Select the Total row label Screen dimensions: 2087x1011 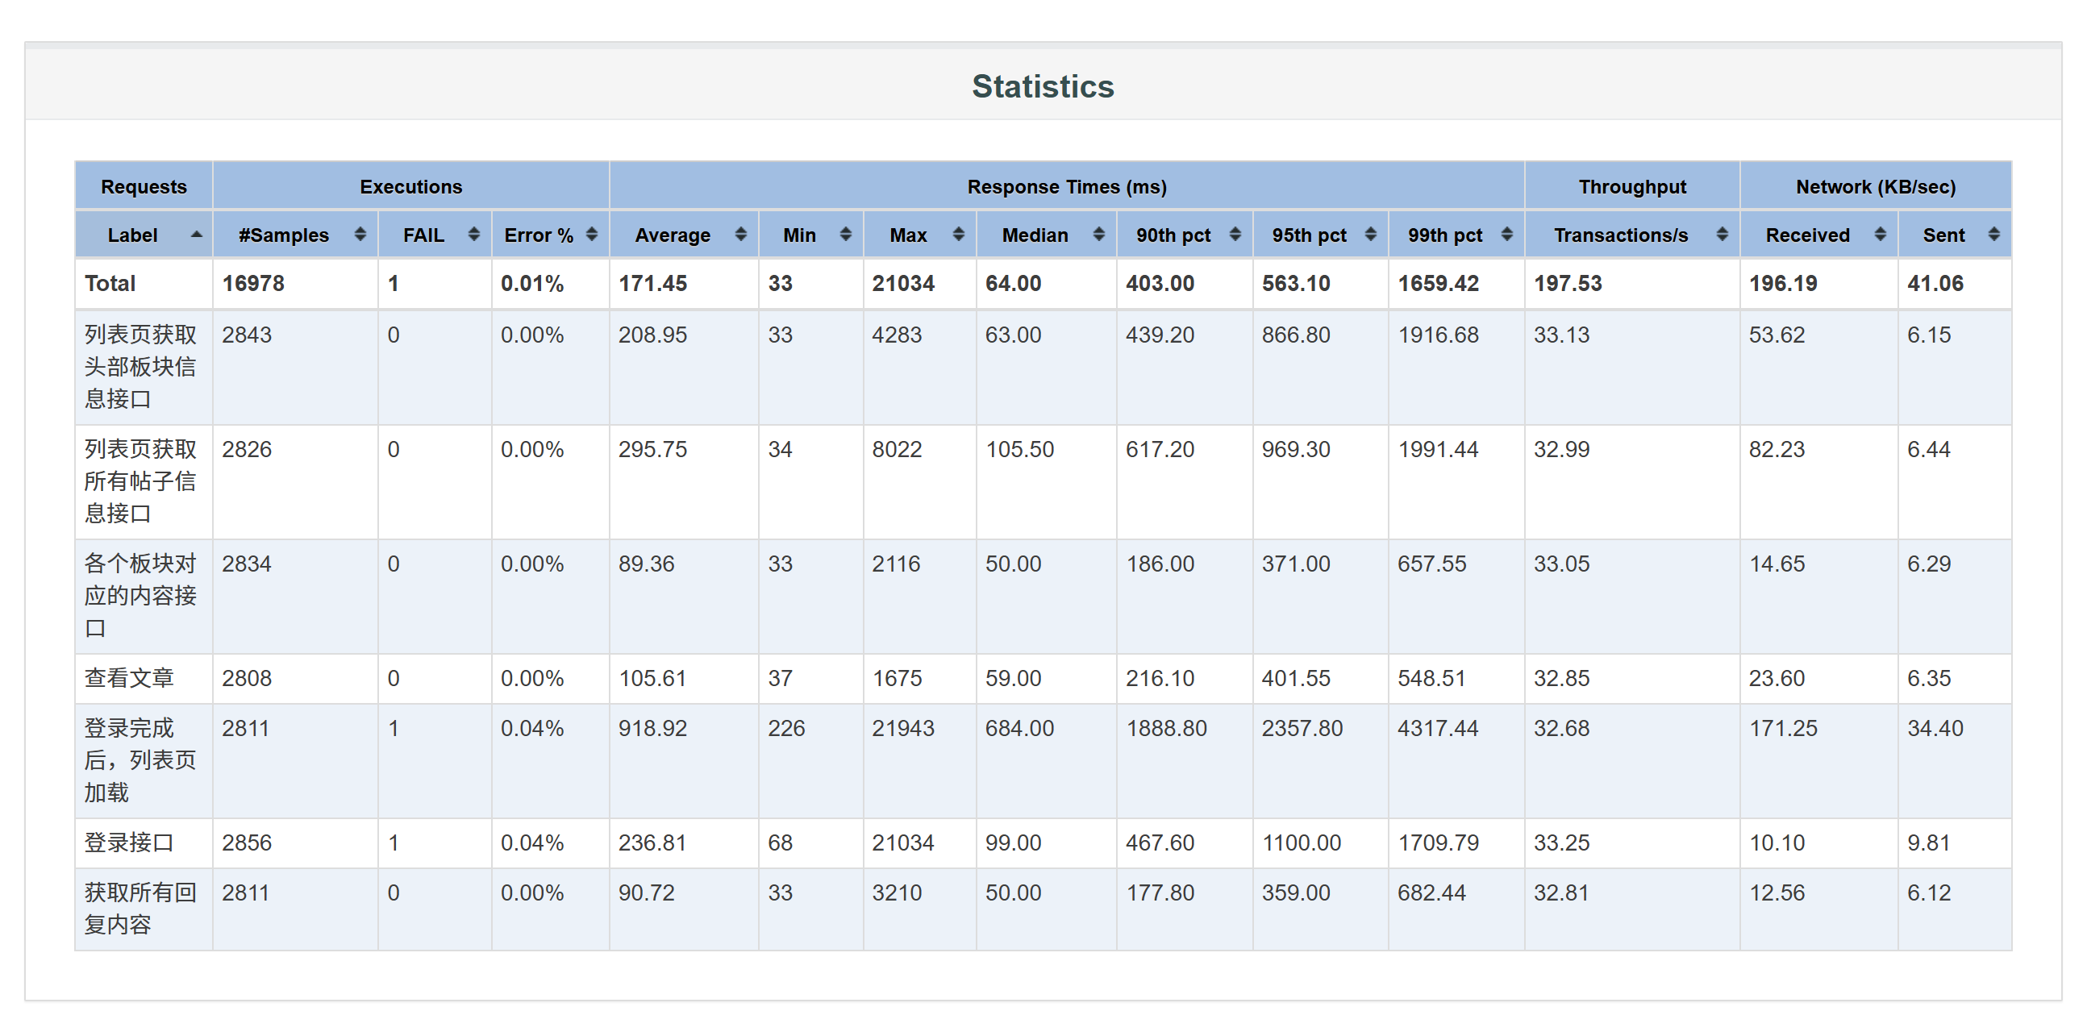pos(110,284)
